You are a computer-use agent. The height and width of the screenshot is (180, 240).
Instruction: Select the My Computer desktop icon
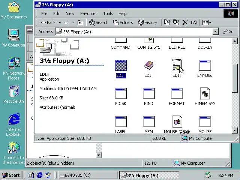[x=13, y=38]
